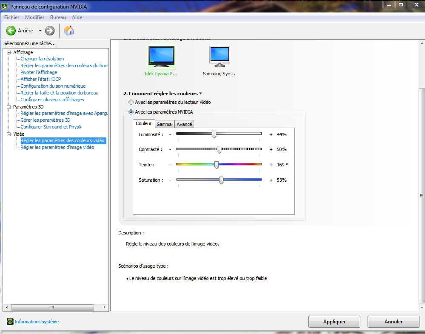Image resolution: width=425 pixels, height=334 pixels.
Task: Minimize the NVIDIA control panel window
Action: [x=389, y=5]
